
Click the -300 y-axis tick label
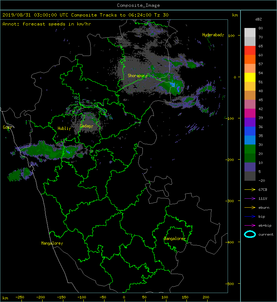[229, 201]
